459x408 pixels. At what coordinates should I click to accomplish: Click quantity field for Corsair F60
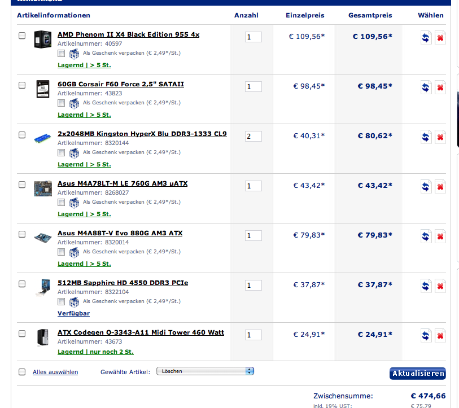[x=253, y=87]
